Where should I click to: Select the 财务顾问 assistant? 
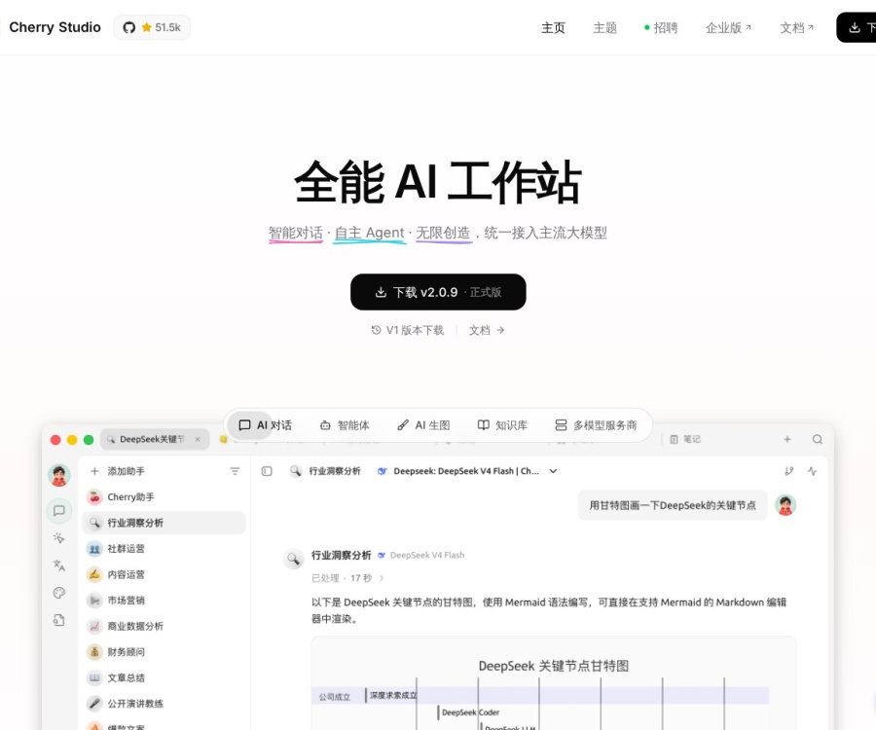[x=164, y=652]
